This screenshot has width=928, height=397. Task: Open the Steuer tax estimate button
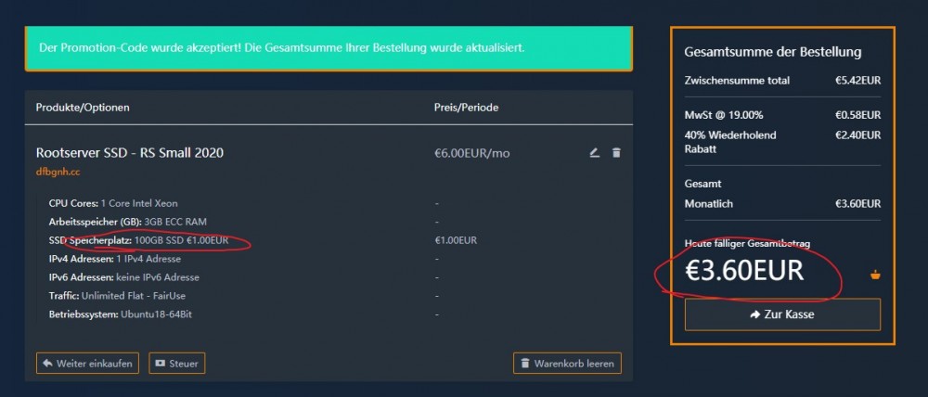coord(176,364)
